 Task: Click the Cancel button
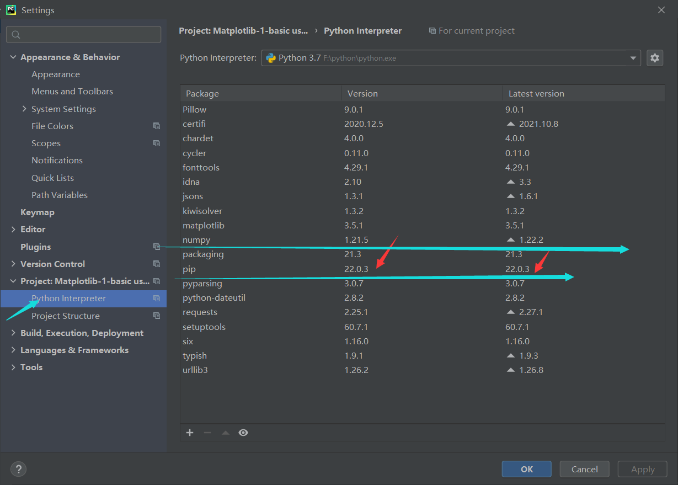[584, 469]
